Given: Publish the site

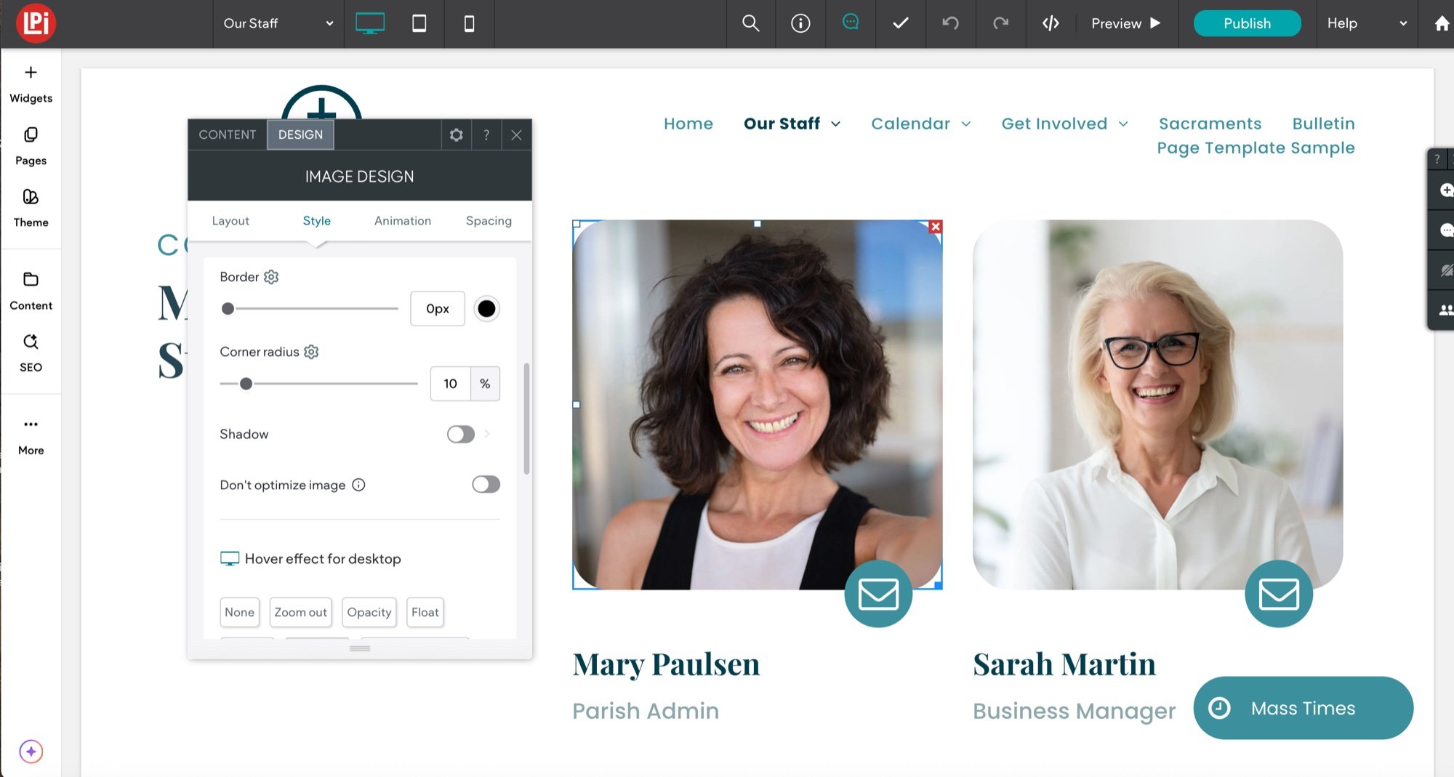Looking at the screenshot, I should click(x=1247, y=23).
